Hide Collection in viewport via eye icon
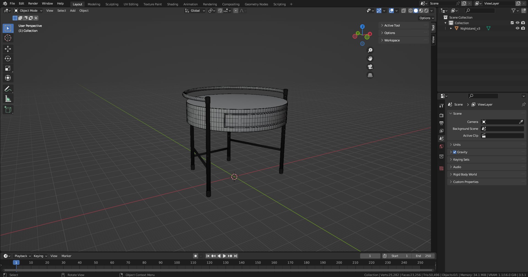The width and height of the screenshot is (528, 277). pos(517,23)
